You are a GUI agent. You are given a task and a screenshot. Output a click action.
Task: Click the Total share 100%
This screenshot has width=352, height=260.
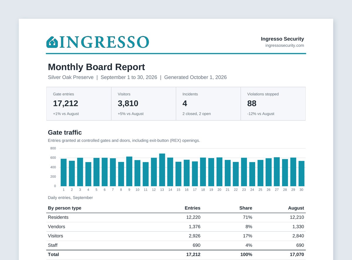pos(246,255)
